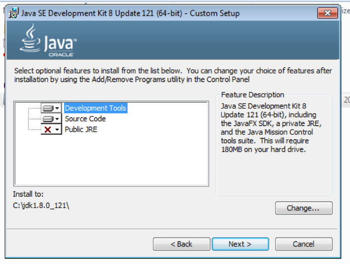
Task: Open Public JRE feature dropdown with red X
Action: click(x=51, y=130)
